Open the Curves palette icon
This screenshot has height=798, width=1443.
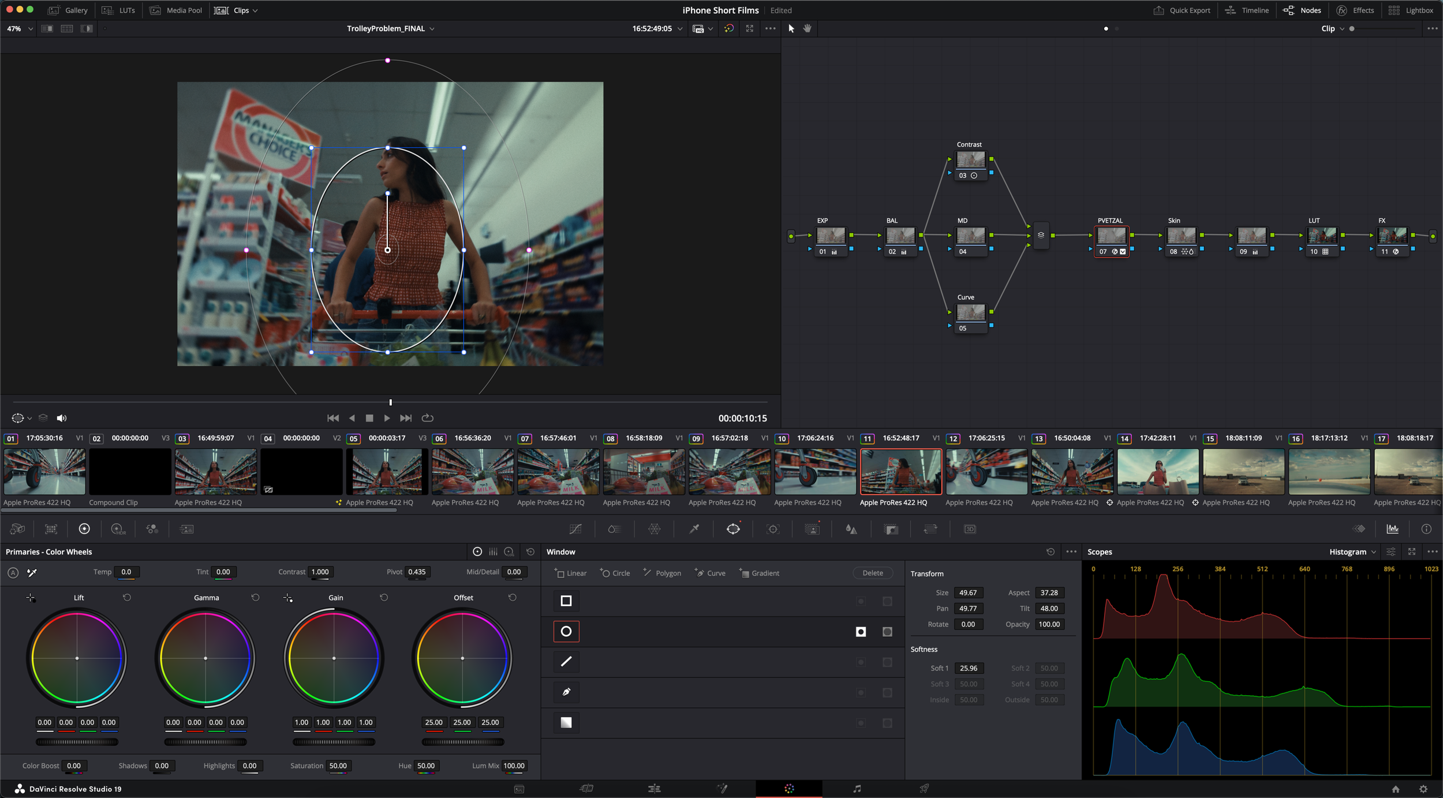coord(575,529)
